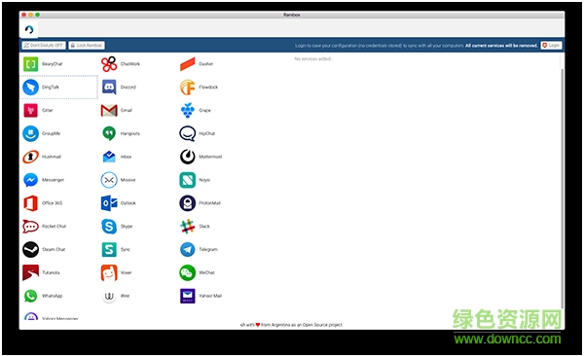The height and width of the screenshot is (357, 584).
Task: Click the Lock Rambox button
Action: pos(87,46)
